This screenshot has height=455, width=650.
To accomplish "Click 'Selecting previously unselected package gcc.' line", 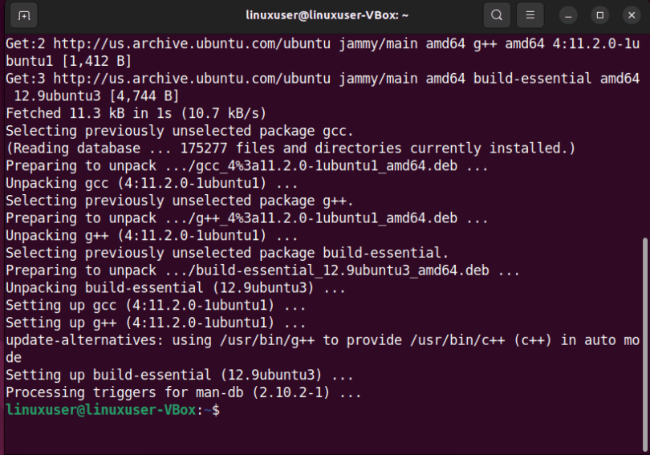I will (x=180, y=131).
